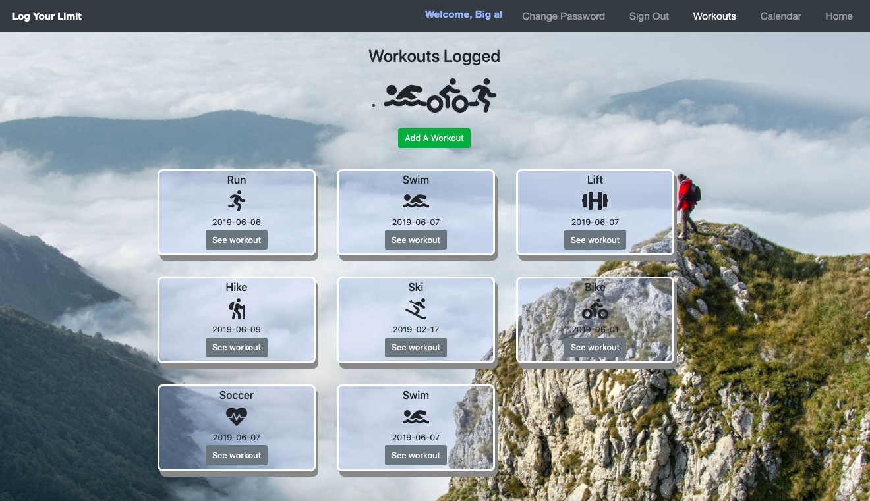The image size is (870, 501).
Task: Open the Change Password page
Action: click(x=564, y=16)
